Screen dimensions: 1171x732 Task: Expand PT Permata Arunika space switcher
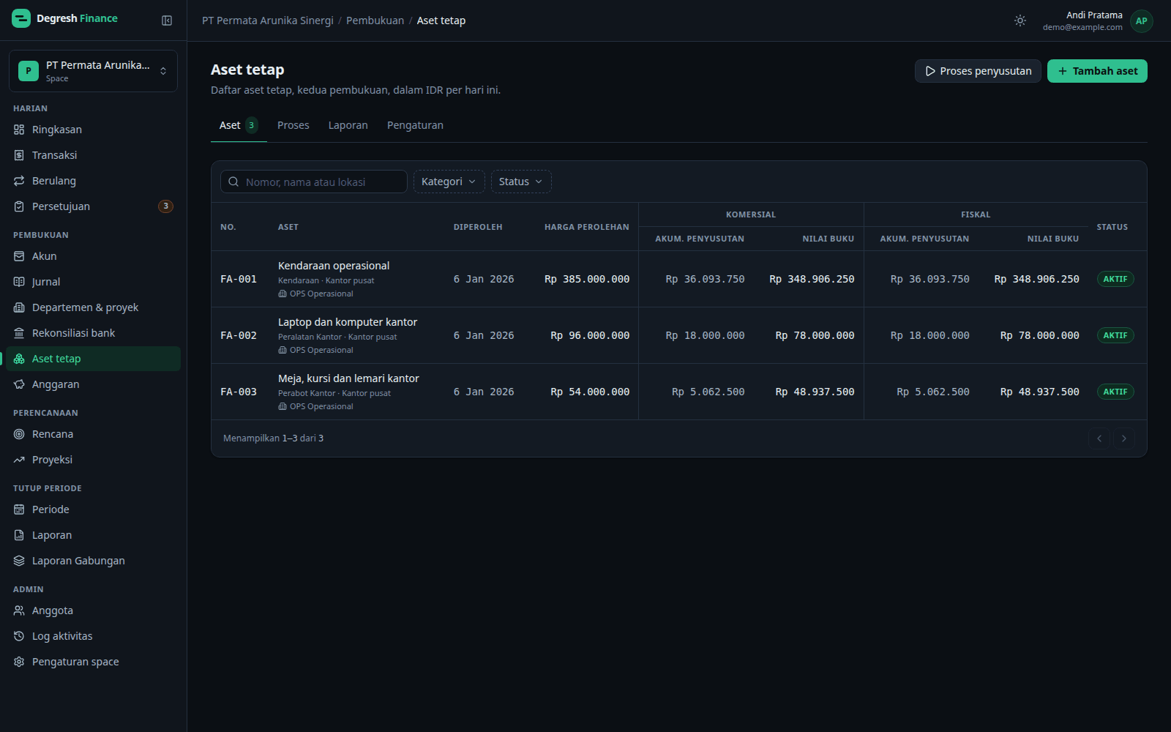pyautogui.click(x=93, y=71)
